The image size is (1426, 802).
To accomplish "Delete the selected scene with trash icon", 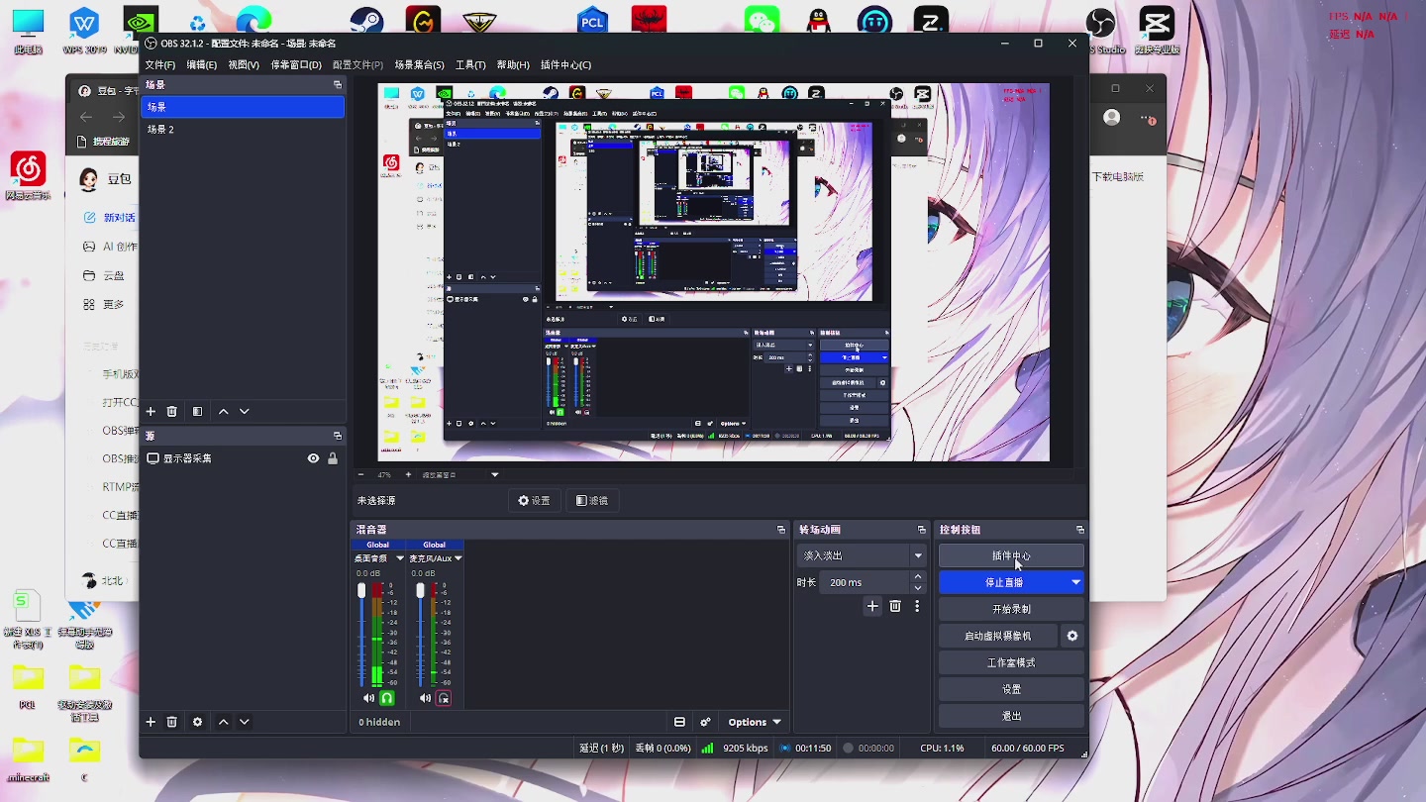I will [171, 412].
